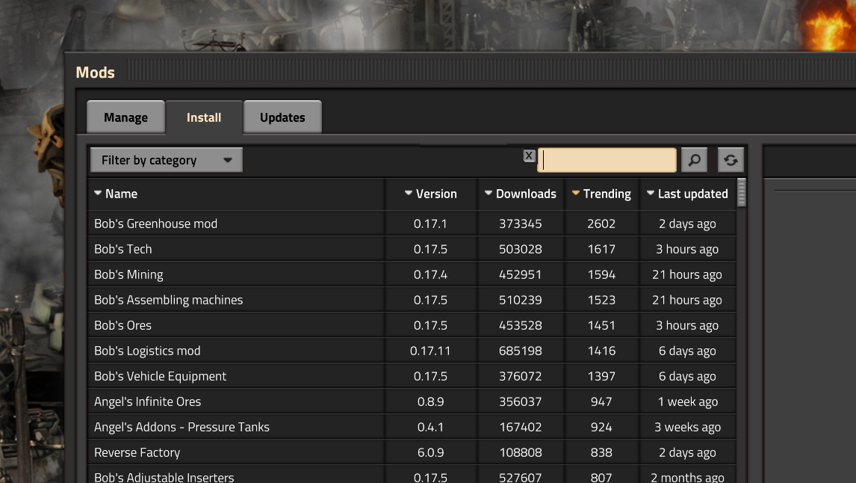Select Angel's Addons - Pressure Tanks row
Screen dimensions: 856x483
coord(182,427)
